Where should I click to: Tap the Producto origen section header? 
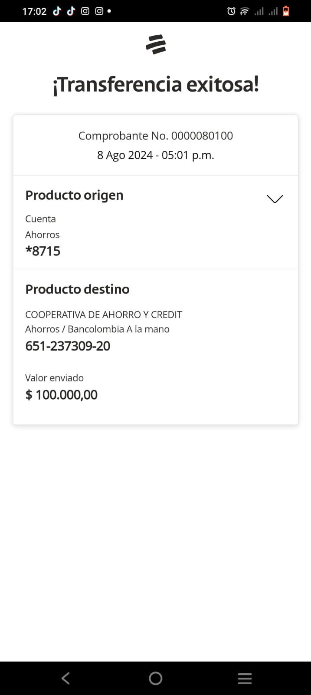click(74, 195)
